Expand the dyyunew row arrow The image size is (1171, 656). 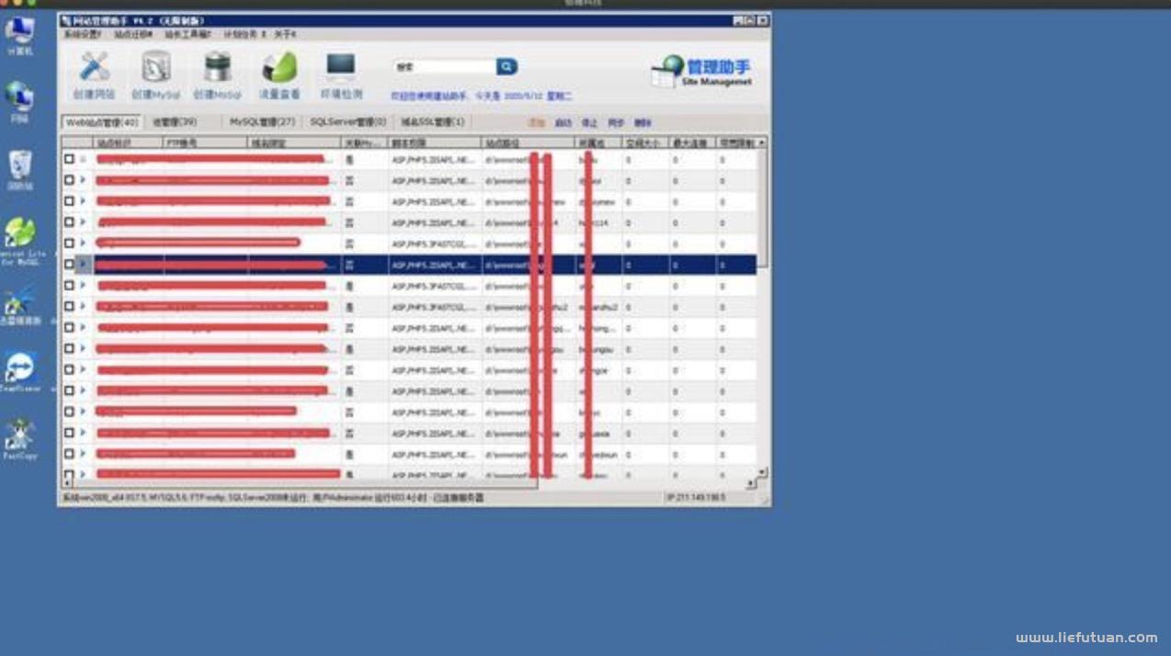pos(83,201)
